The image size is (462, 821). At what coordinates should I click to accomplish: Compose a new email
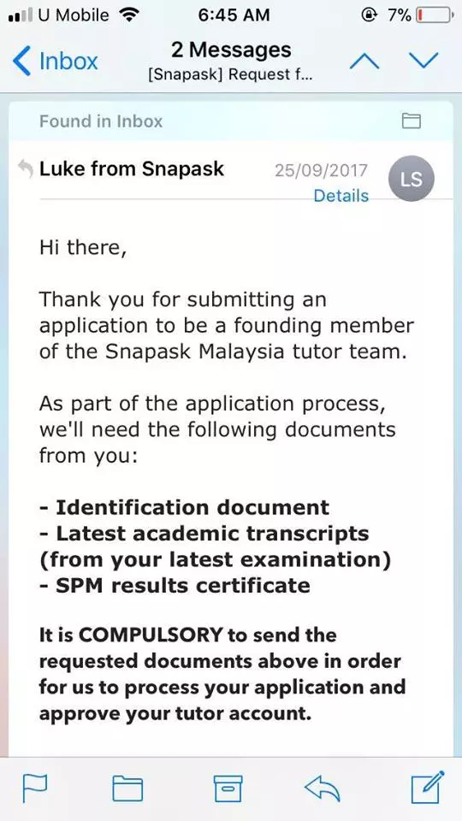click(428, 787)
